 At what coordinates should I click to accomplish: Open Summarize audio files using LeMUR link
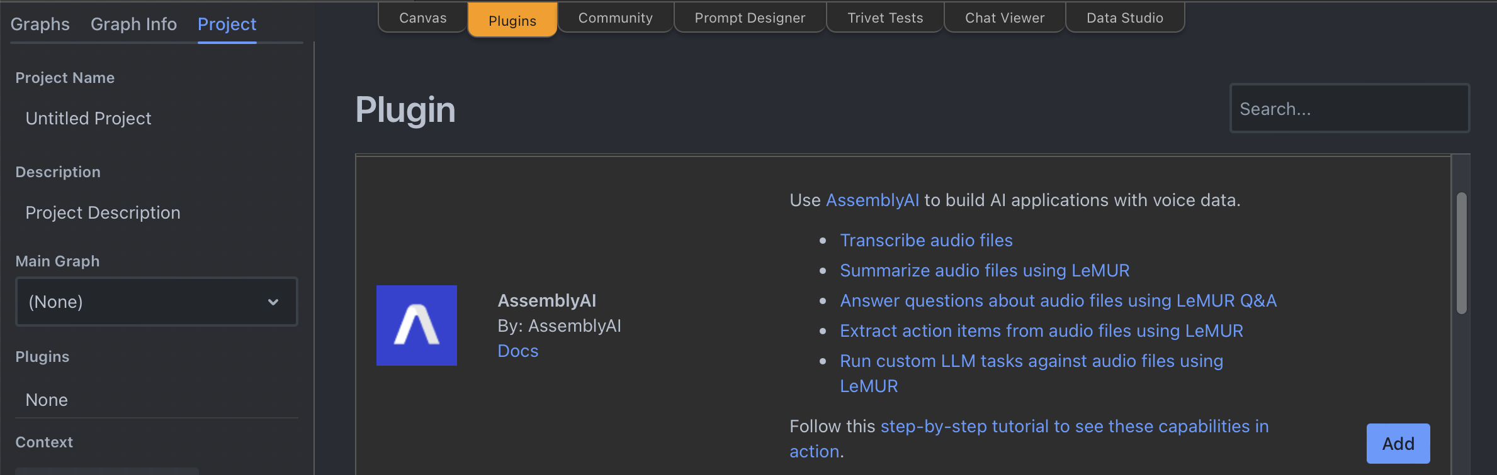[x=984, y=270]
